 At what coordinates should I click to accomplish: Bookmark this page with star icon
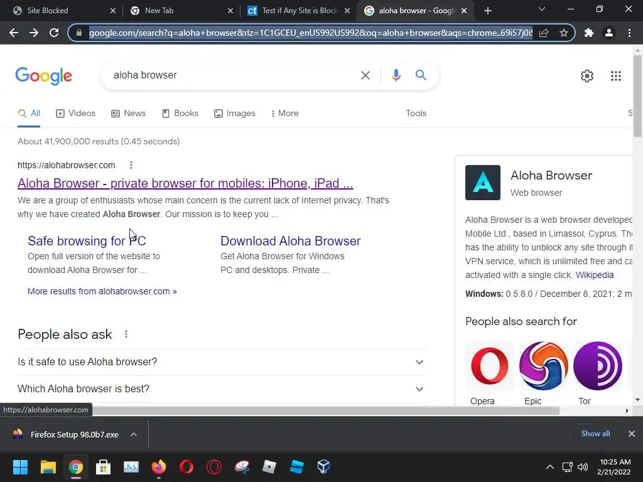click(563, 33)
